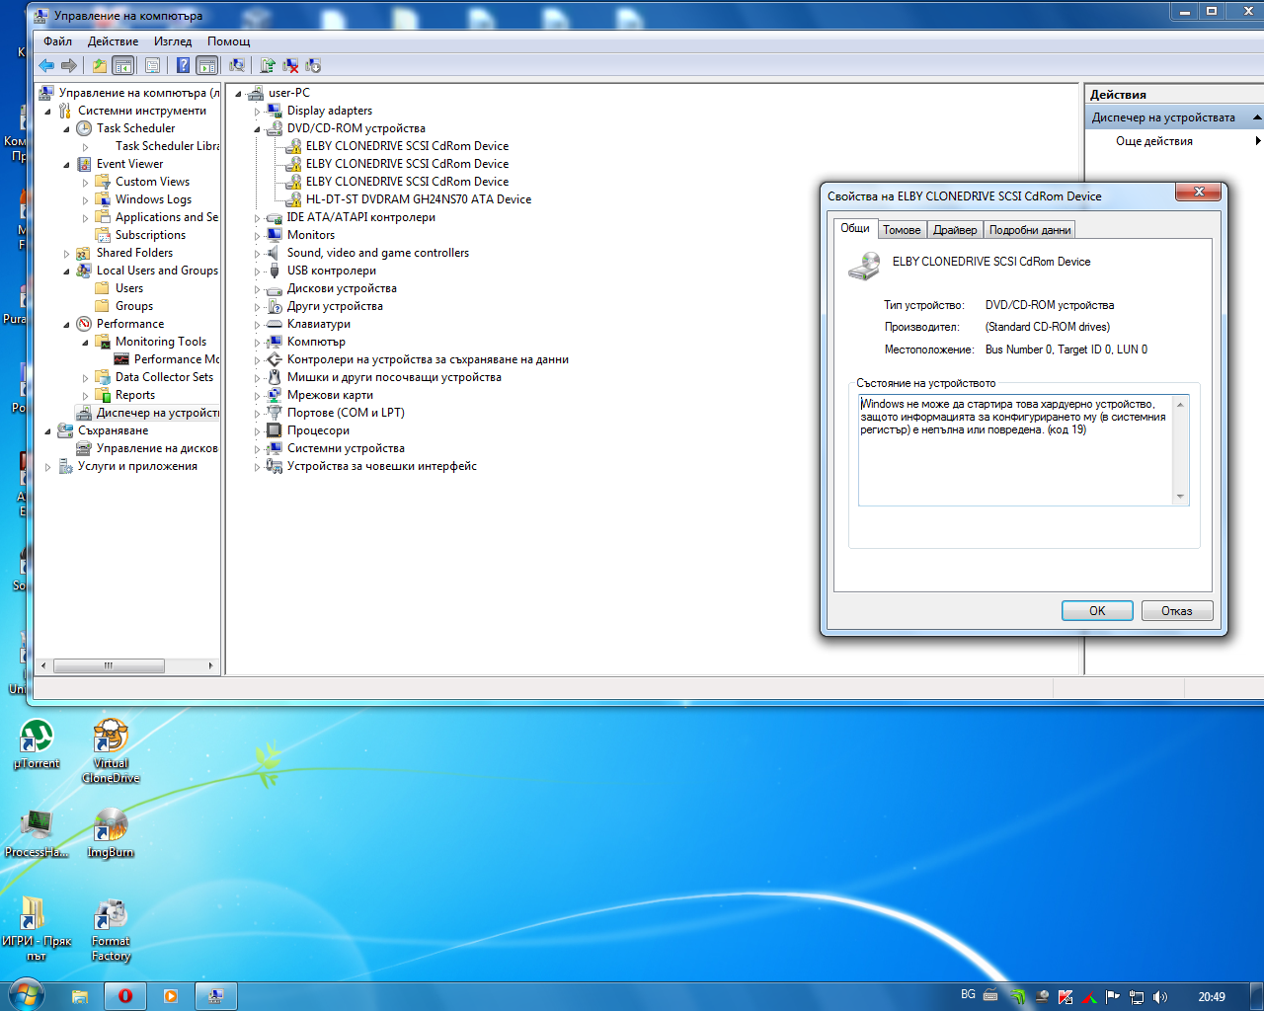Click Kaspersky icon in system tray
The height and width of the screenshot is (1011, 1264).
[x=1066, y=997]
